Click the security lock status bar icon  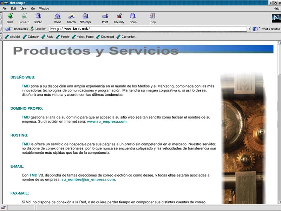coord(3,207)
